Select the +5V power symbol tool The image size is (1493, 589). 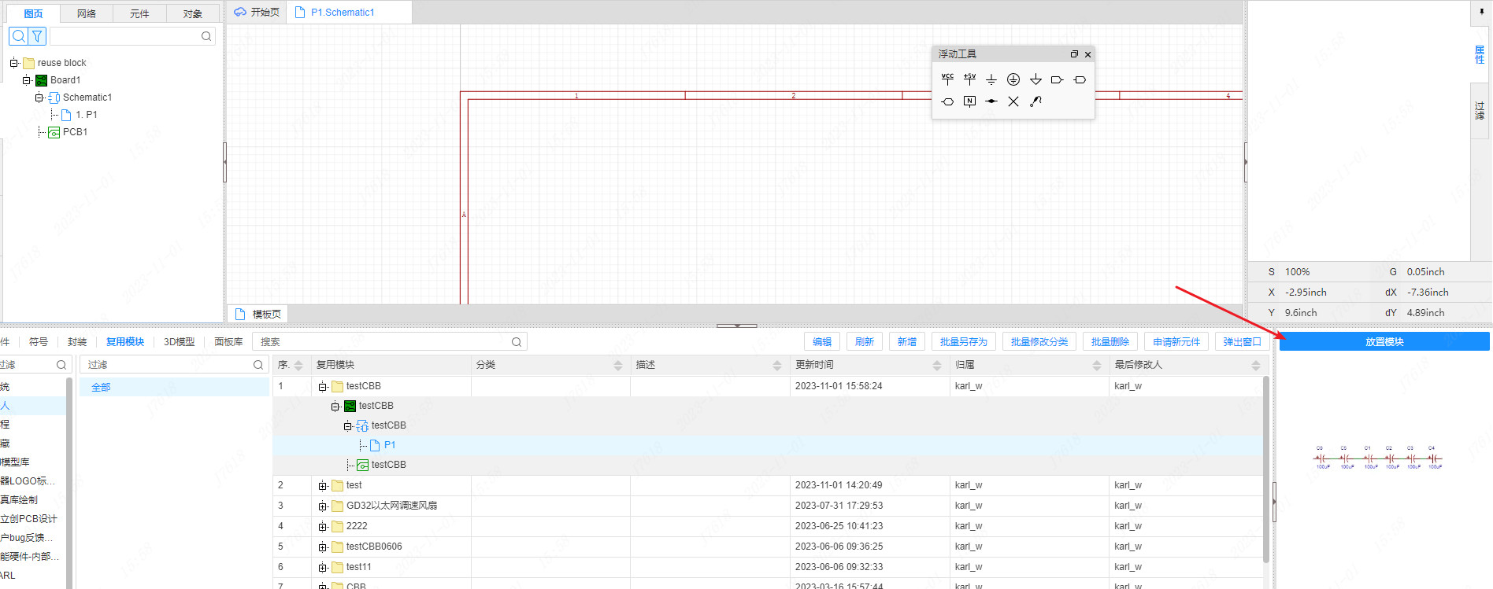[969, 79]
